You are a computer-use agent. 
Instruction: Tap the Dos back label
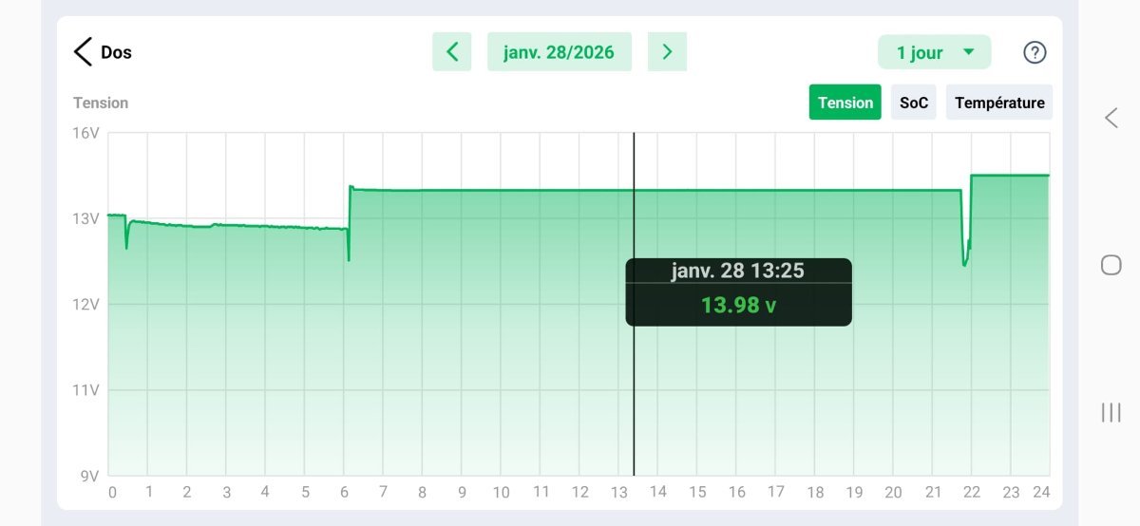tap(116, 52)
